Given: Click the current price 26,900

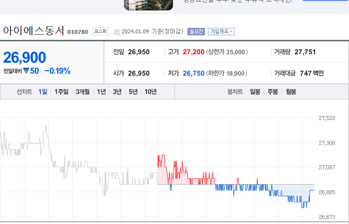Looking at the screenshot, I should [x=24, y=57].
